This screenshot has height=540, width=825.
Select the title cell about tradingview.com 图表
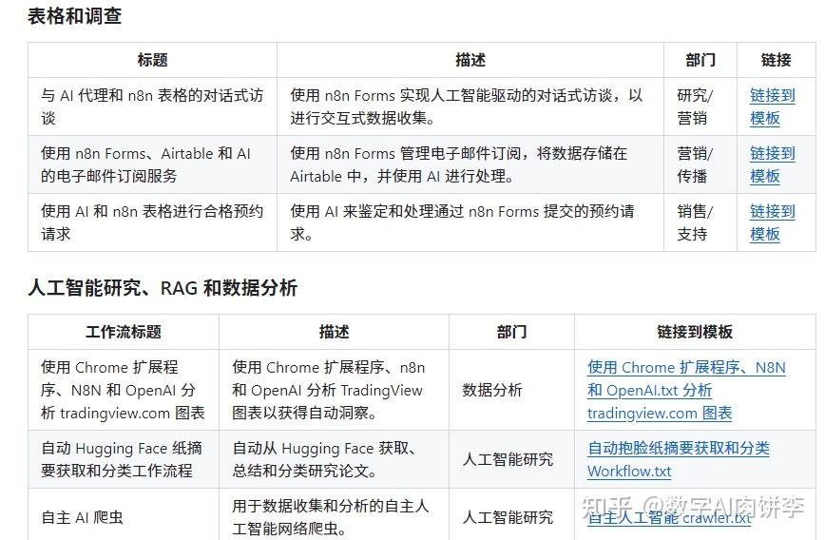coord(124,390)
